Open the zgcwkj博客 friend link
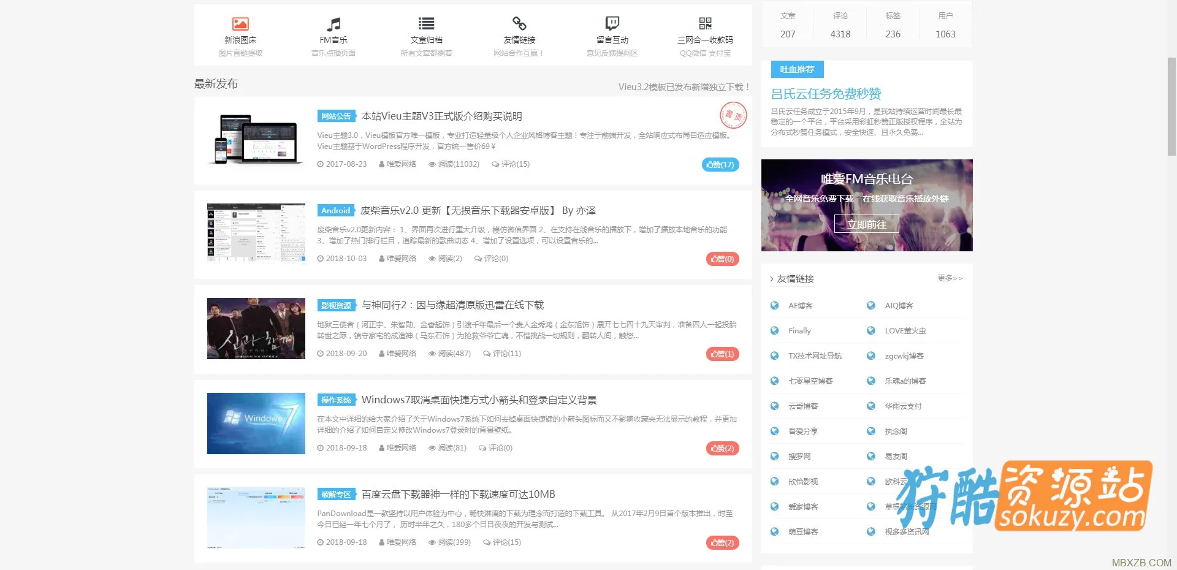 [904, 355]
